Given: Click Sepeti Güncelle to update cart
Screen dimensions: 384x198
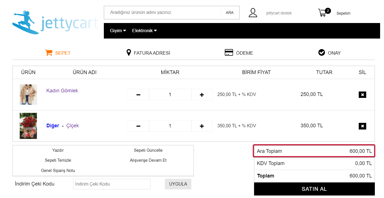Looking at the screenshot, I should (148, 150).
